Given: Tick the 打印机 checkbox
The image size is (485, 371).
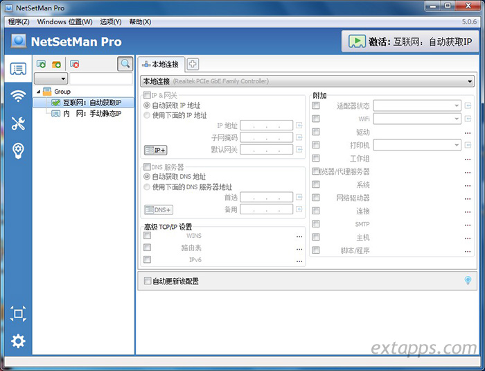Looking at the screenshot, I should tap(316, 145).
